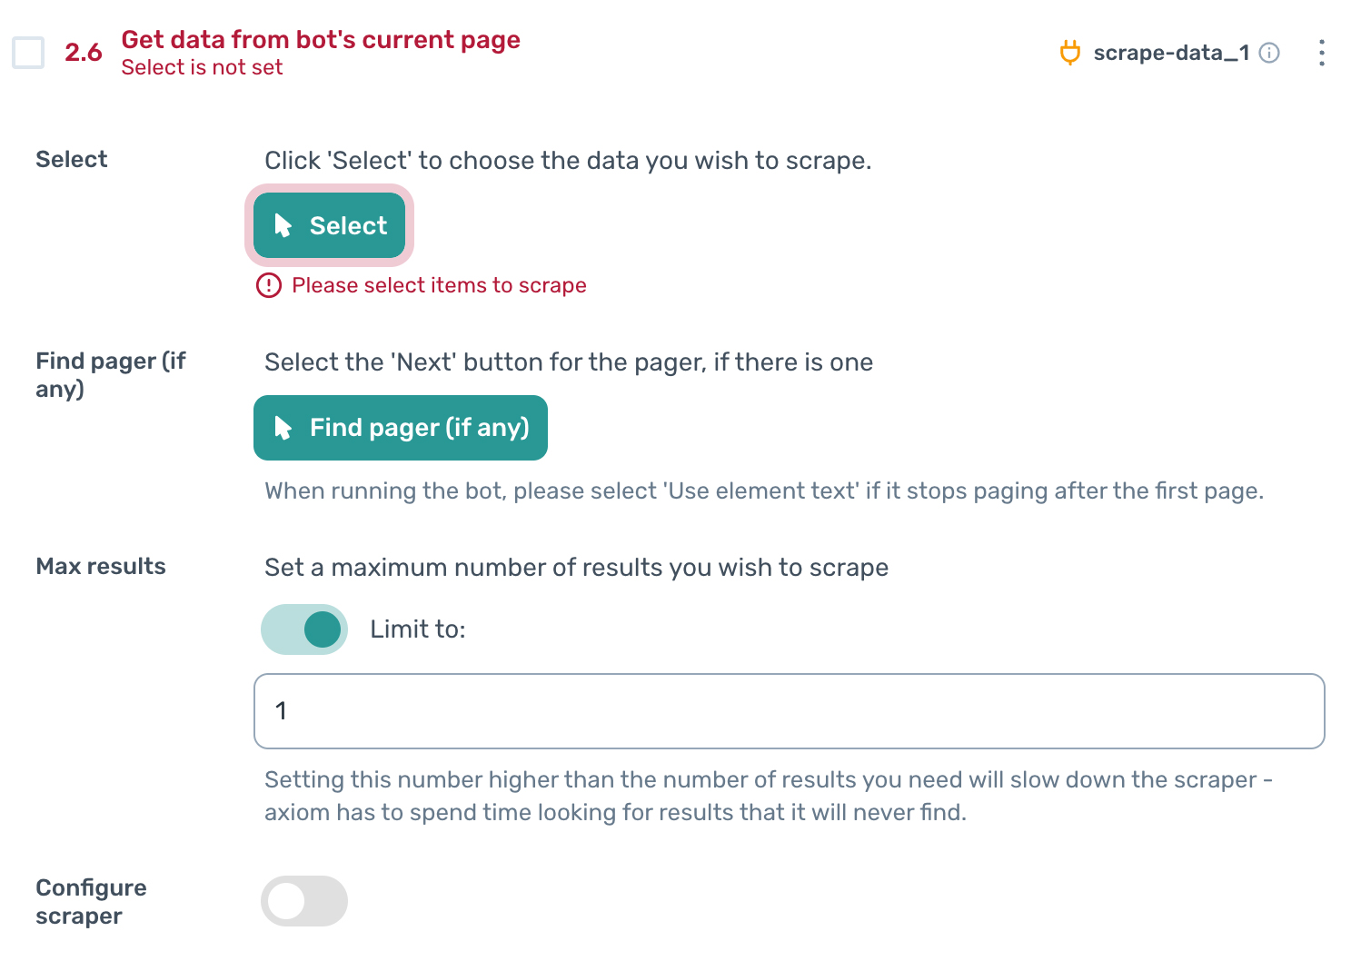Click the orange plug icon beside scrape-data_1
This screenshot has height=961, width=1361.
1070,53
